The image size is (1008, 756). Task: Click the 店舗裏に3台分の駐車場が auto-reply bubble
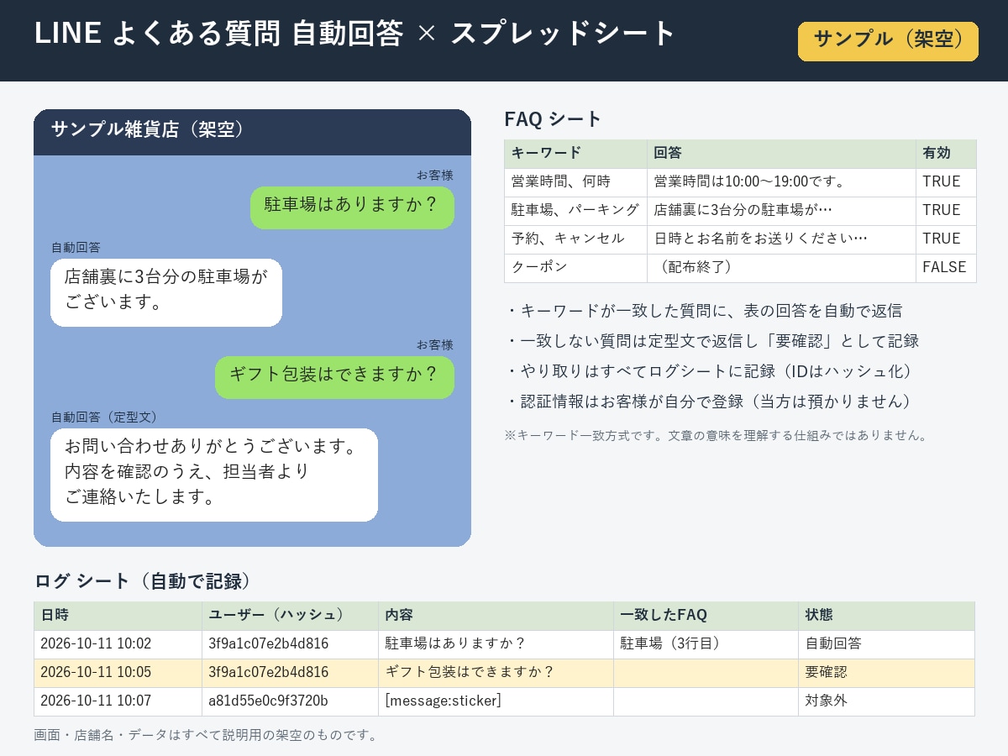[x=166, y=292]
